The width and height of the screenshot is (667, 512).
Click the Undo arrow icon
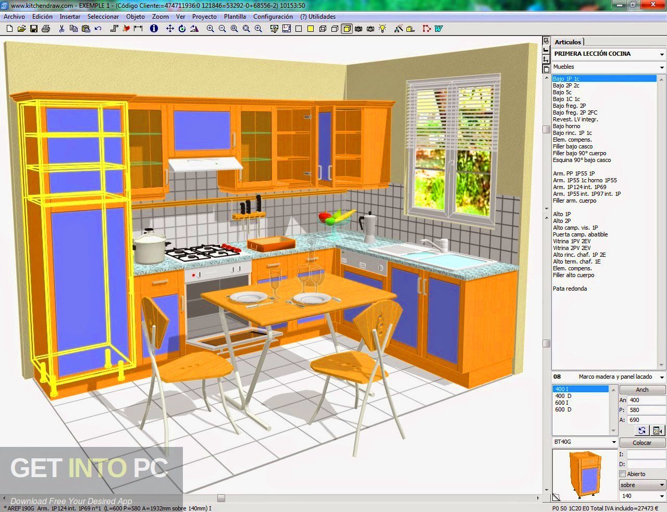[x=98, y=29]
